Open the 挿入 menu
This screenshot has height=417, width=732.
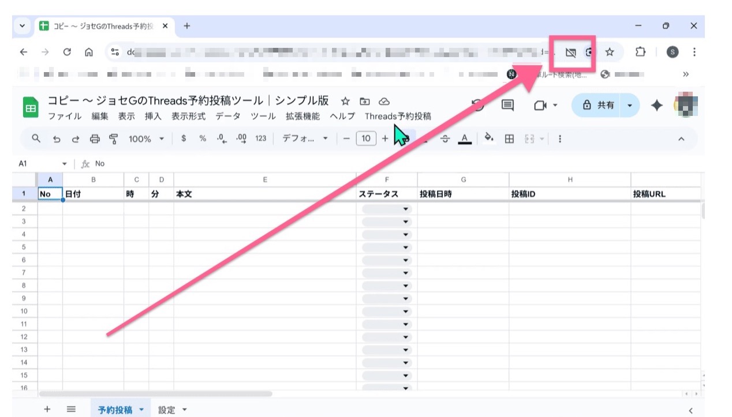[153, 116]
